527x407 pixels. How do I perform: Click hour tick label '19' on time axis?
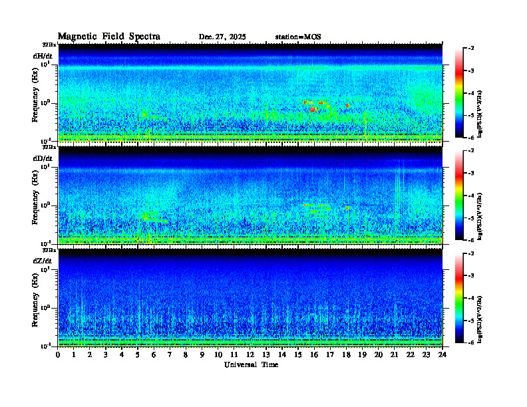point(362,355)
